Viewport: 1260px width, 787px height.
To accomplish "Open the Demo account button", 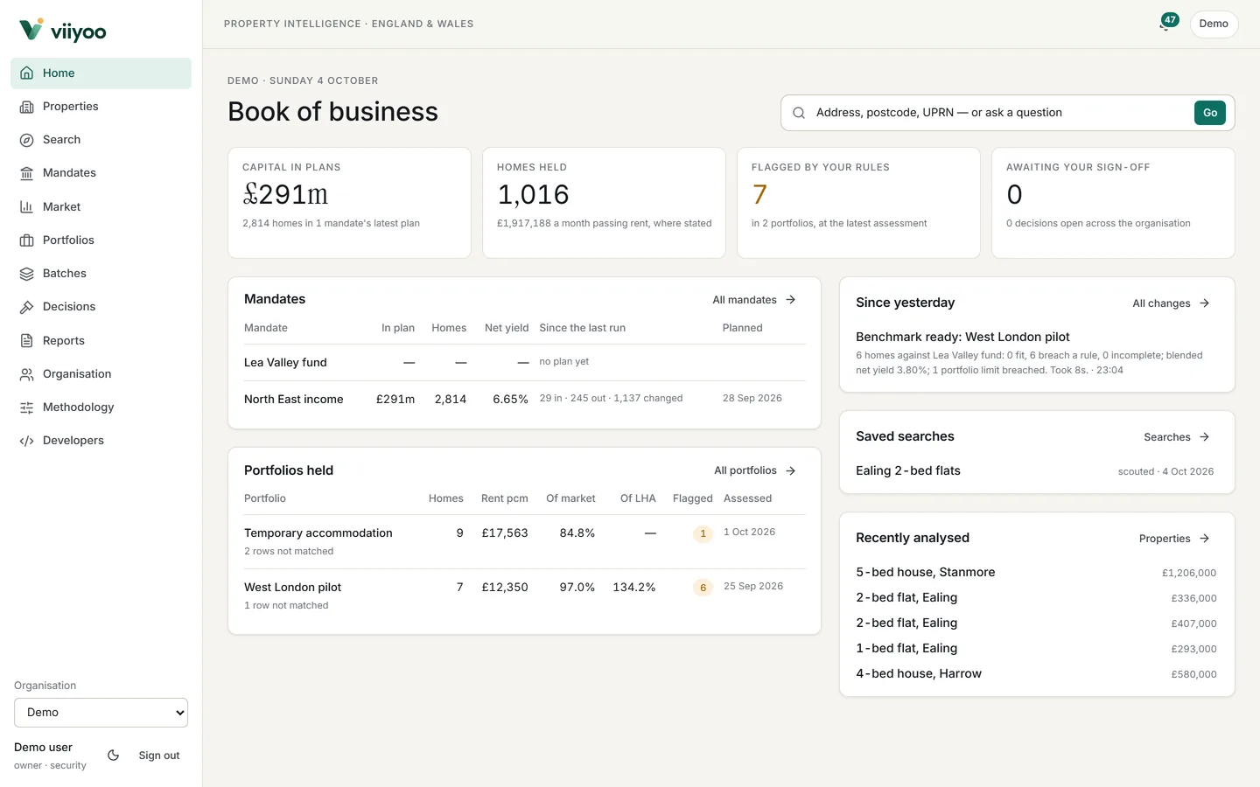I will click(x=1214, y=24).
